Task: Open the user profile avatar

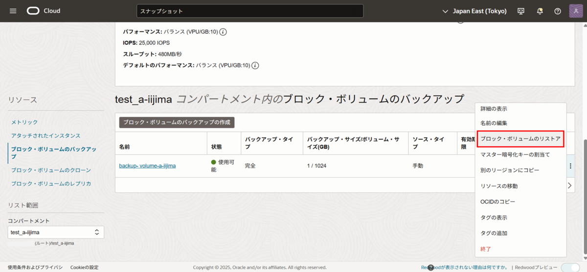Action: click(x=576, y=11)
